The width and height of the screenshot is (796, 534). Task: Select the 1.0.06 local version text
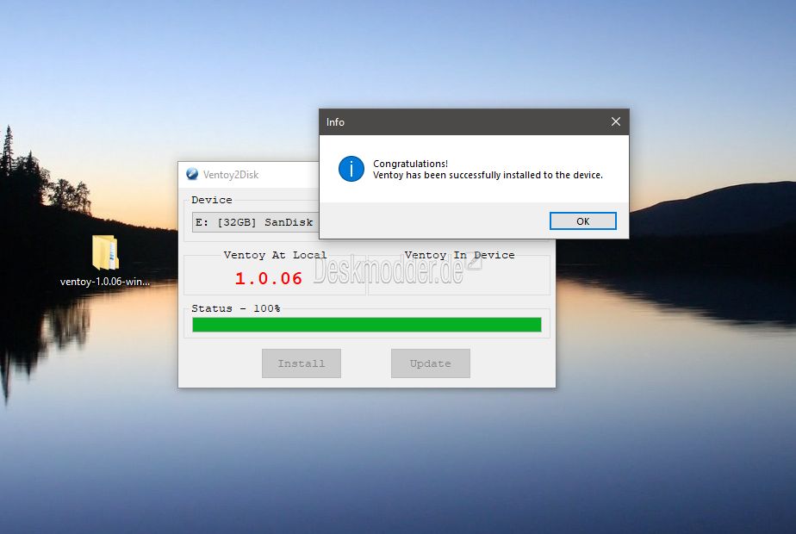(269, 278)
